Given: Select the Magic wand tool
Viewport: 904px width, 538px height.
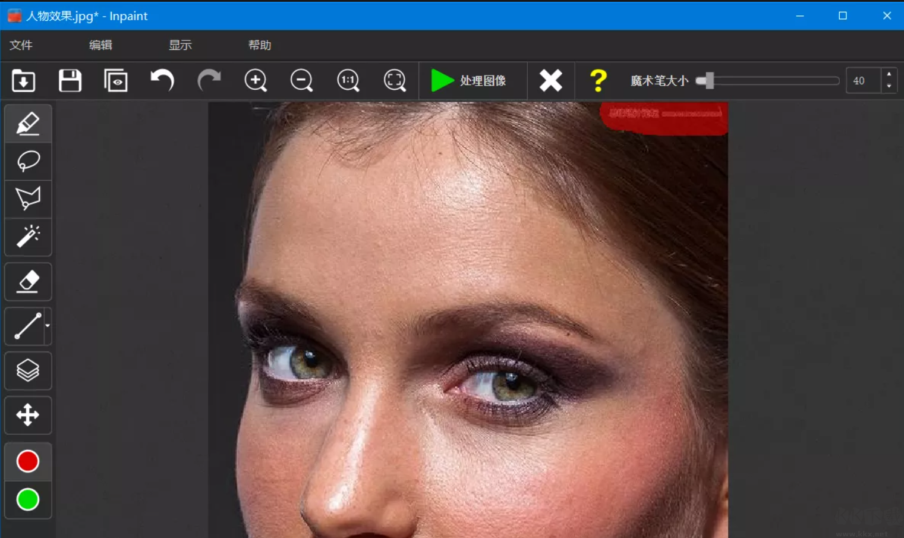Looking at the screenshot, I should (x=27, y=237).
